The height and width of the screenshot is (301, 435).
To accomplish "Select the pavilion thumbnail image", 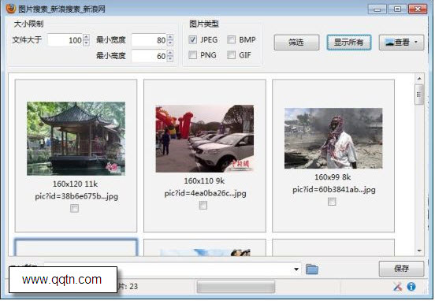I will pos(76,139).
